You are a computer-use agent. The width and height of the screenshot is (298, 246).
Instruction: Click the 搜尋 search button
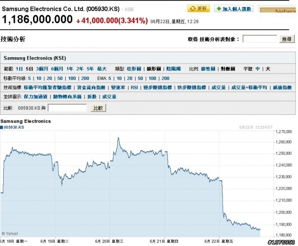[x=287, y=39]
